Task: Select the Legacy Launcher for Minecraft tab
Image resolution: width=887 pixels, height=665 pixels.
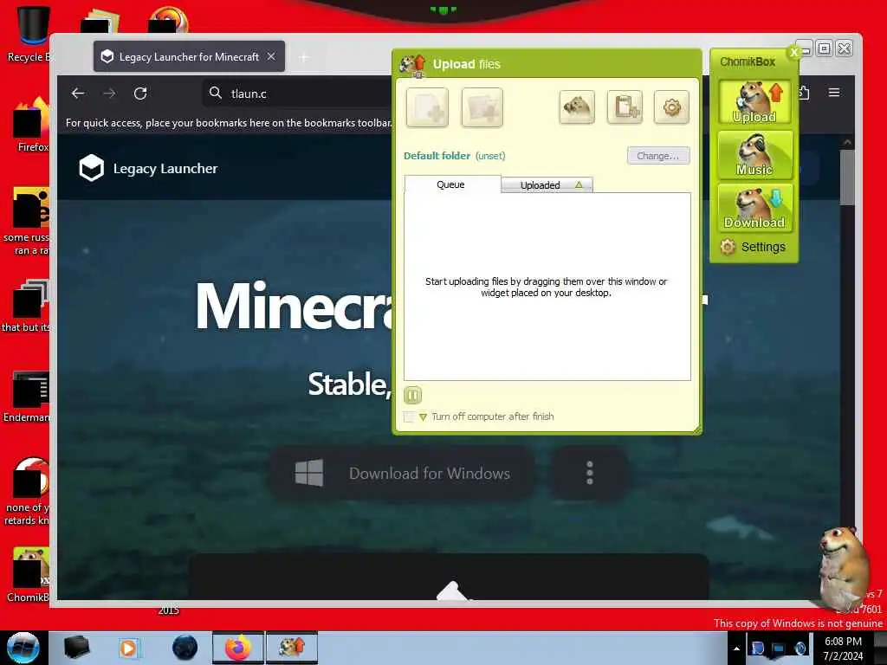Action: point(189,56)
